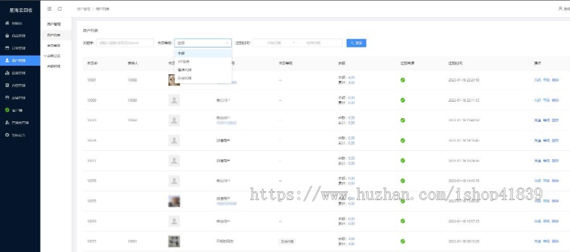
Task: Click the registration time column header
Action: [x=455, y=63]
